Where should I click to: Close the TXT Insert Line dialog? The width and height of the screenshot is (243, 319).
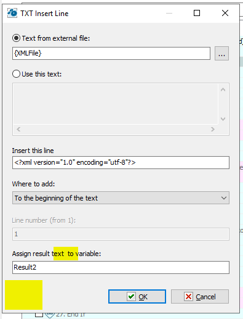[225, 13]
